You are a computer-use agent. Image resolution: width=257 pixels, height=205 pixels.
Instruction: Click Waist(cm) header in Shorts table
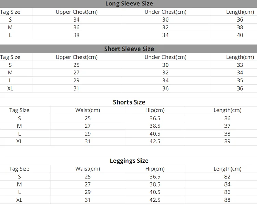click(x=88, y=110)
